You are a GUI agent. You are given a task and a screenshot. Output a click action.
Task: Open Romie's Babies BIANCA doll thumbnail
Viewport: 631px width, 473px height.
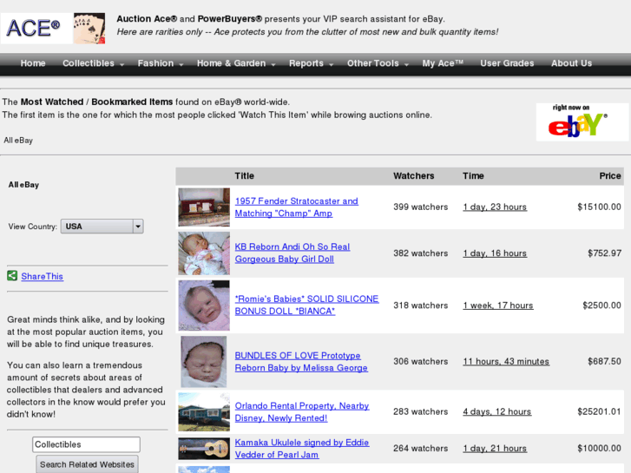(204, 305)
